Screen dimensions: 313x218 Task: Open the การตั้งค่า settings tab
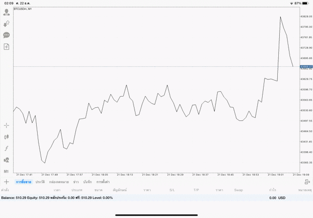103,181
